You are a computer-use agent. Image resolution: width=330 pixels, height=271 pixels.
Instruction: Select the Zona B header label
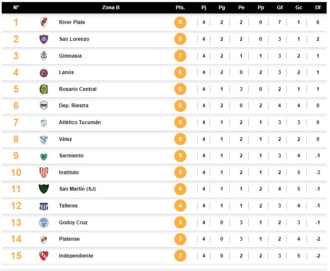pos(111,8)
